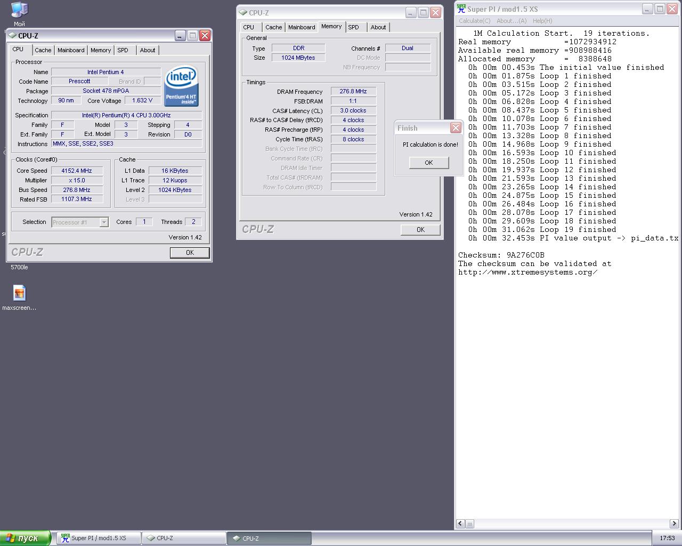Open the SPD tab in left CPU-Z window
Viewport: 682px width, 546px height.
click(x=123, y=50)
